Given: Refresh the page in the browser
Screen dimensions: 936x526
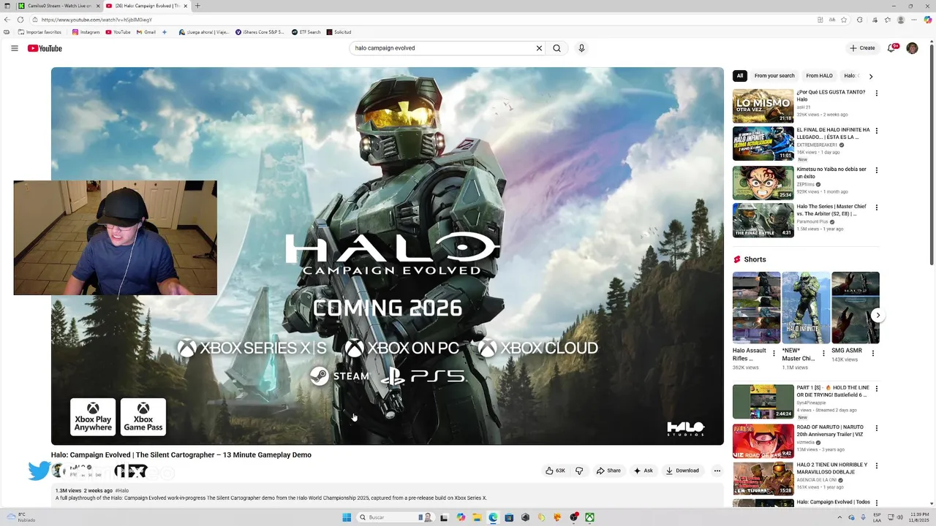Looking at the screenshot, I should tap(20, 20).
